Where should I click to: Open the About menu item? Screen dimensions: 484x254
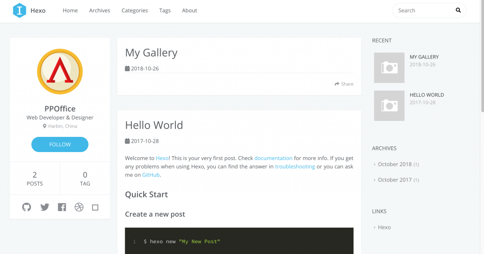tap(190, 10)
